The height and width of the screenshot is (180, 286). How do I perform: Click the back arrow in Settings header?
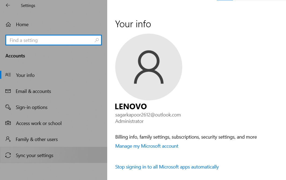[x=8, y=5]
